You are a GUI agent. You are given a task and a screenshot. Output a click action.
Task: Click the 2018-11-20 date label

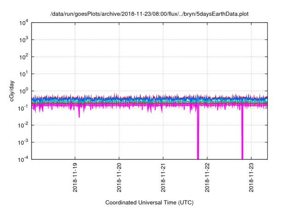pyautogui.click(x=119, y=177)
